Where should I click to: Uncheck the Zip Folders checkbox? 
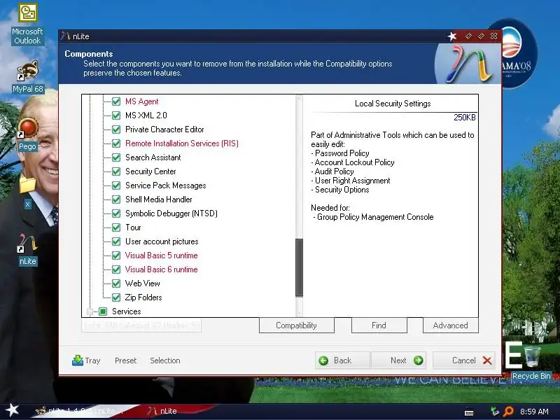(x=116, y=297)
